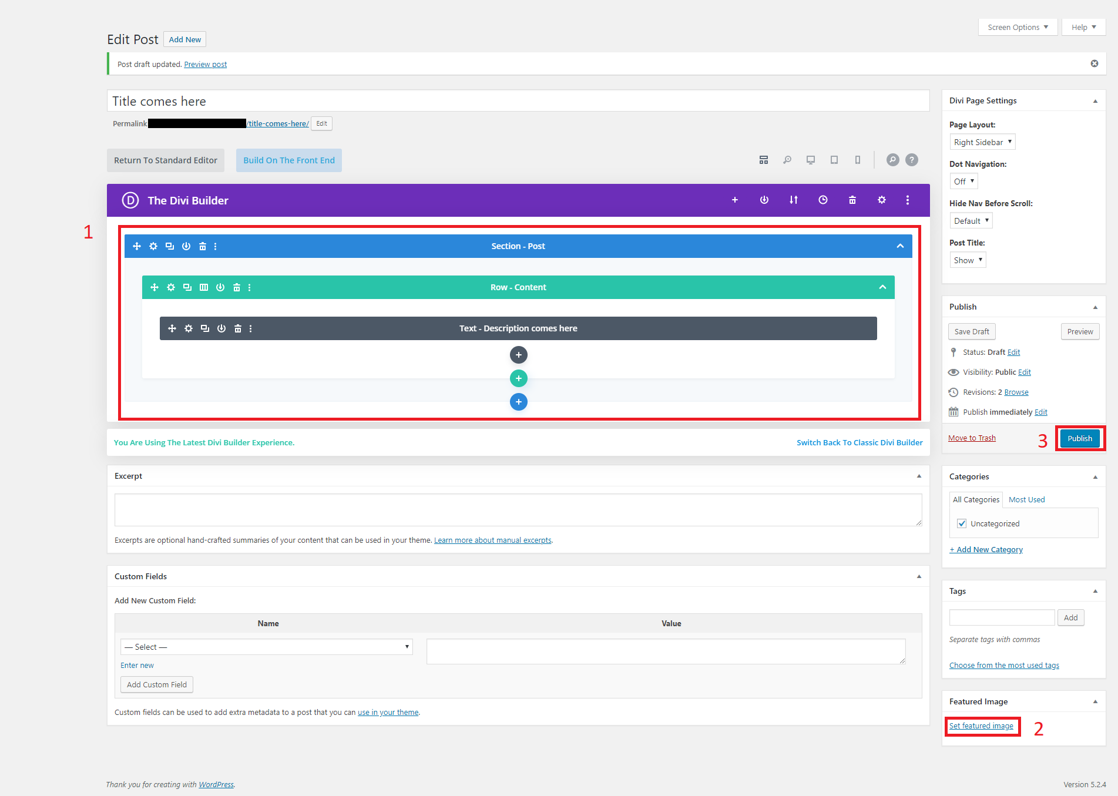Image resolution: width=1118 pixels, height=796 pixels.
Task: Open history clock icon in Divi header
Action: (823, 200)
